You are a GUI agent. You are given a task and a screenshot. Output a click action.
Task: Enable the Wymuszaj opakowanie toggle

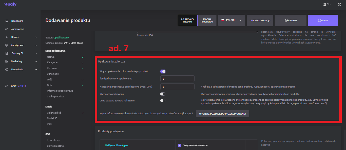pyautogui.click(x=163, y=94)
